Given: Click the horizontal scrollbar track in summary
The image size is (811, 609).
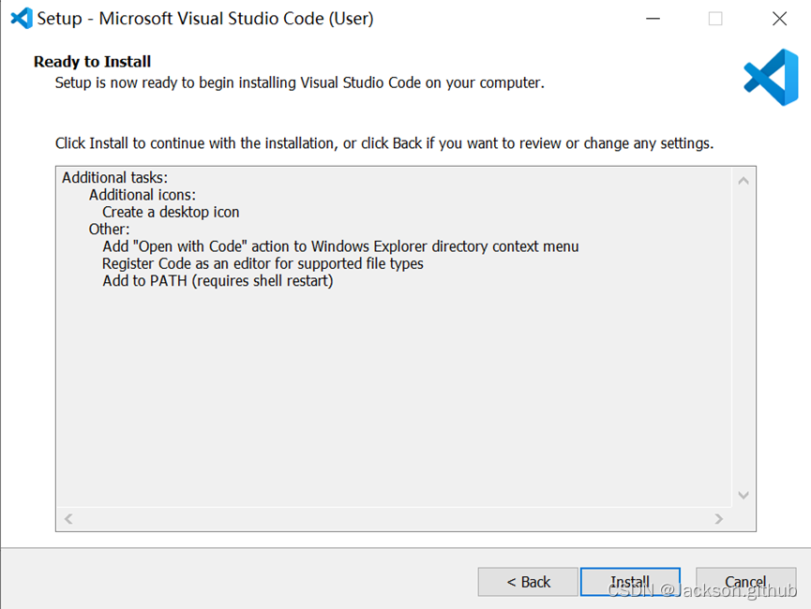Looking at the screenshot, I should click(x=394, y=519).
